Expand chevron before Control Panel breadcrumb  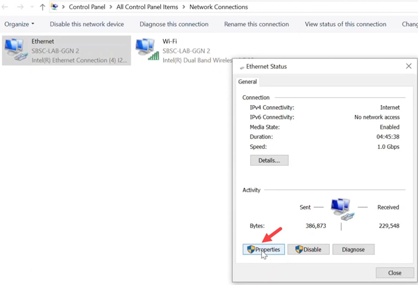tap(63, 7)
